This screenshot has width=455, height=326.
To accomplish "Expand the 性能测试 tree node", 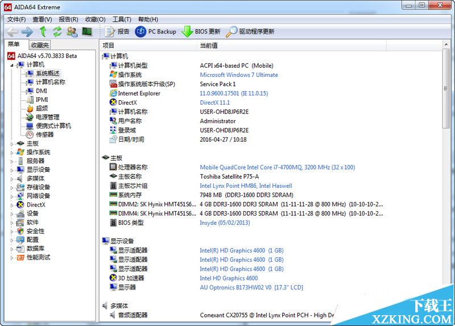I will [x=12, y=258].
